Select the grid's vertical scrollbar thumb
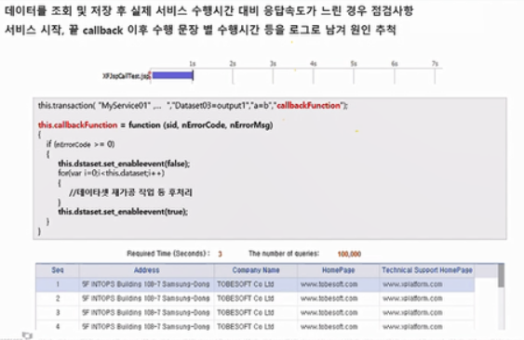 click(501, 275)
